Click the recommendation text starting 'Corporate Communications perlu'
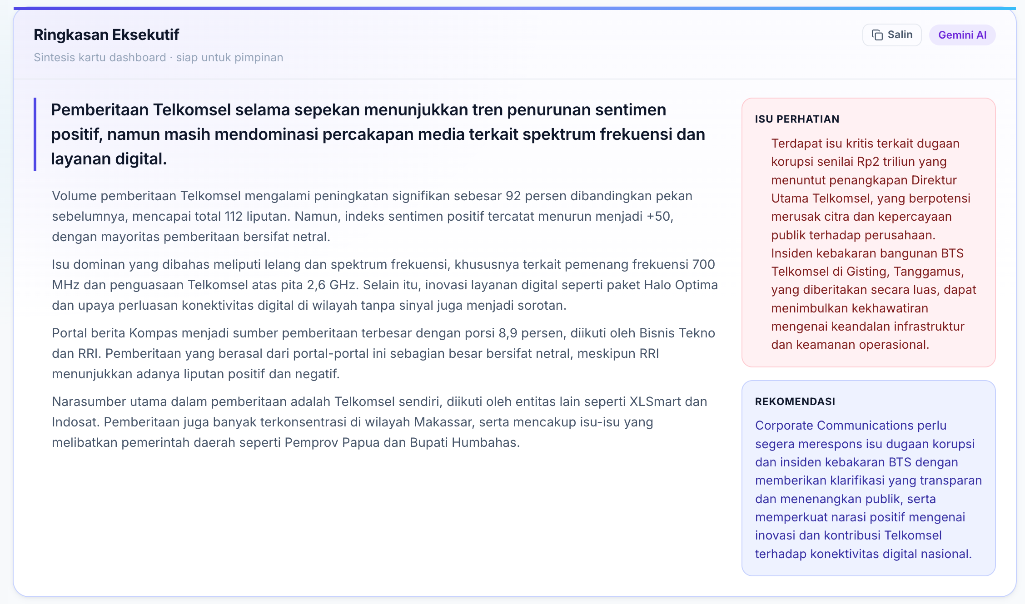1025x604 pixels. pos(868,490)
